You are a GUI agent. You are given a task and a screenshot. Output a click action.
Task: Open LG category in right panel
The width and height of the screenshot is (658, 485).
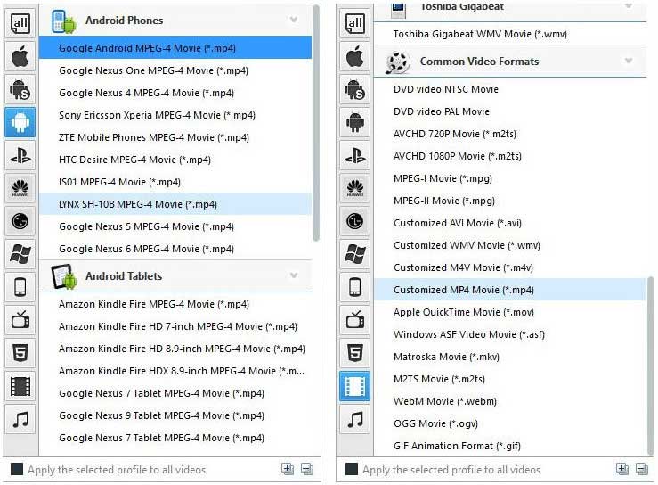(x=355, y=221)
